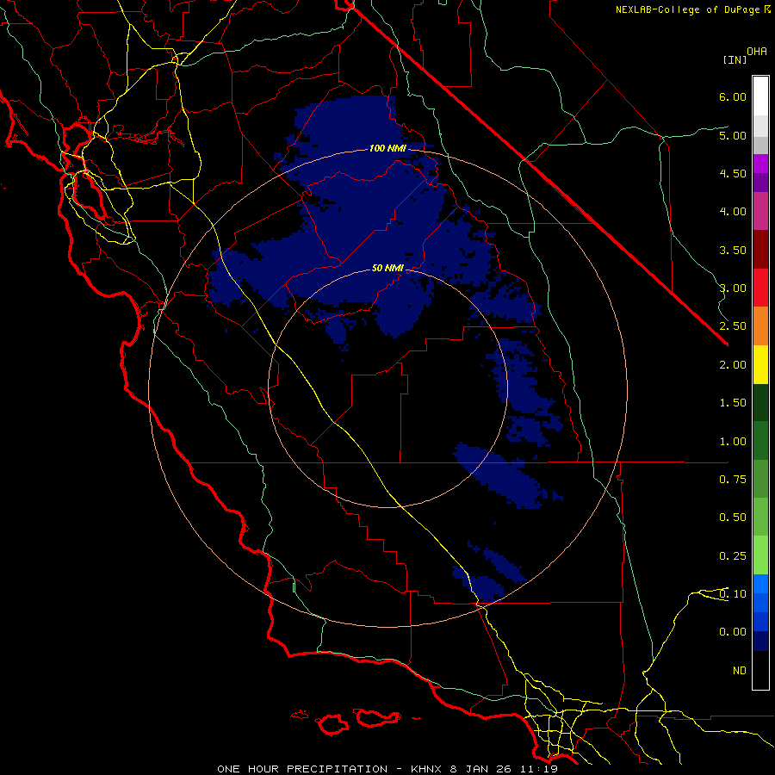The image size is (775, 775).
Task: Click the 6.00 scale label
Action: 733,96
